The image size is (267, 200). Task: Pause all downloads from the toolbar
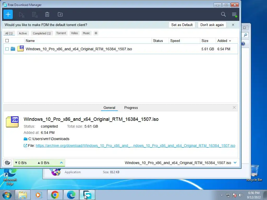pos(35,15)
